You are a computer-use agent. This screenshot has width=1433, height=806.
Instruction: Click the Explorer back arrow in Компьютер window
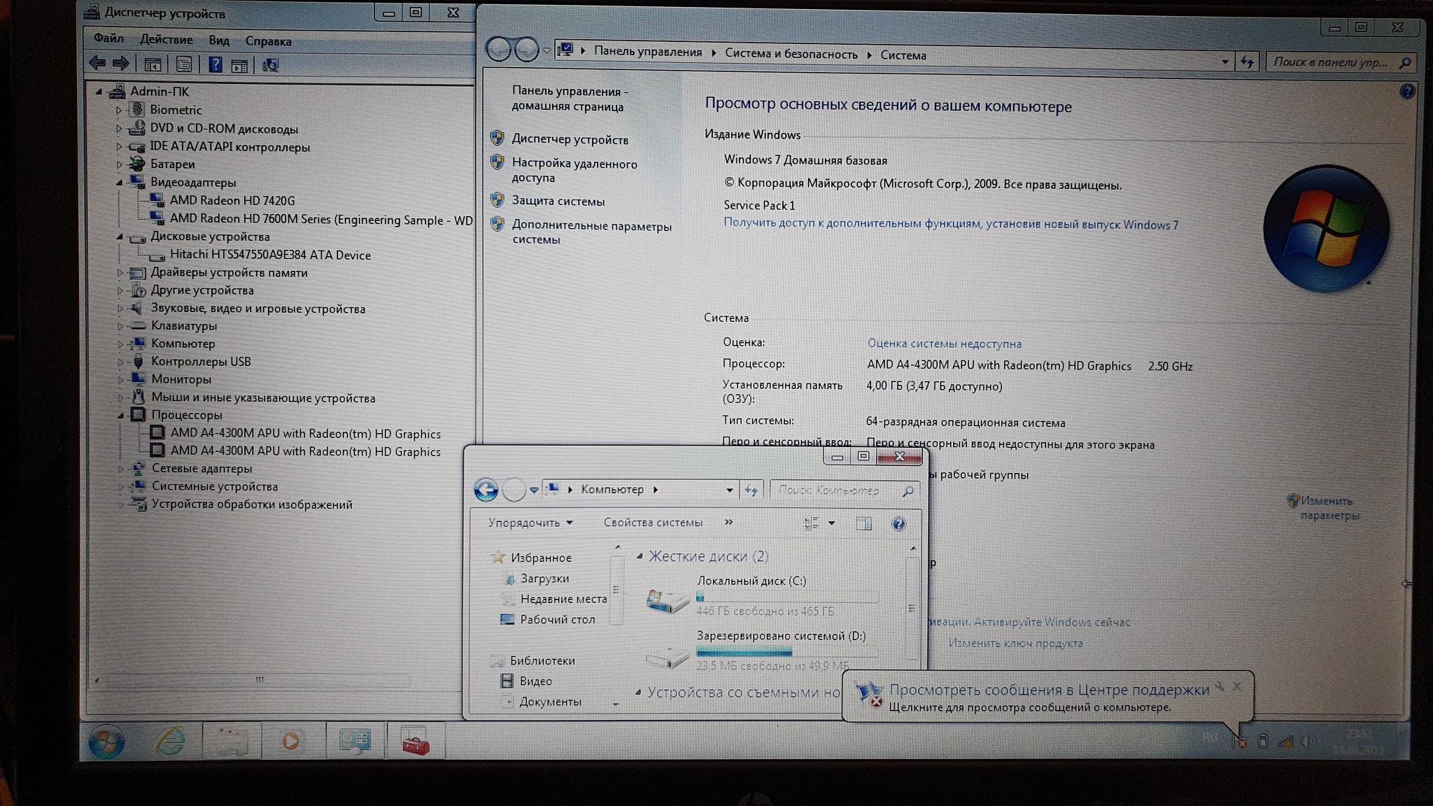(x=486, y=490)
